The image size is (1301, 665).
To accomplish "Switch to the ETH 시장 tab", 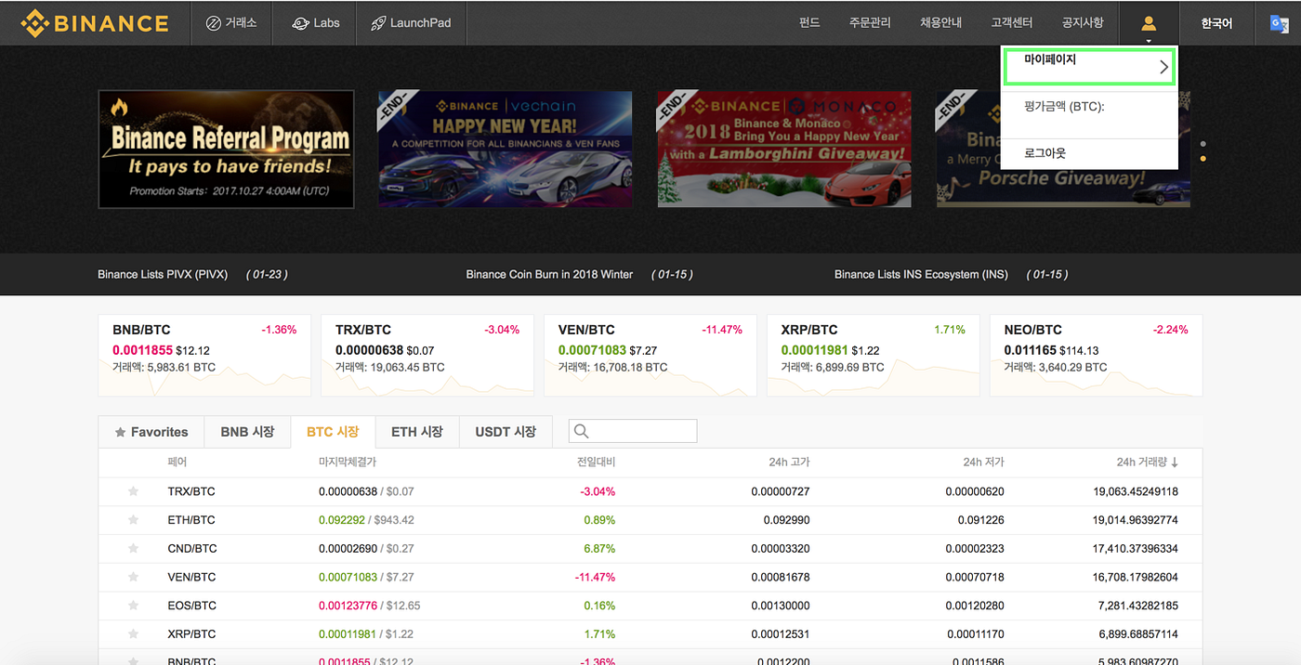I will (x=417, y=432).
